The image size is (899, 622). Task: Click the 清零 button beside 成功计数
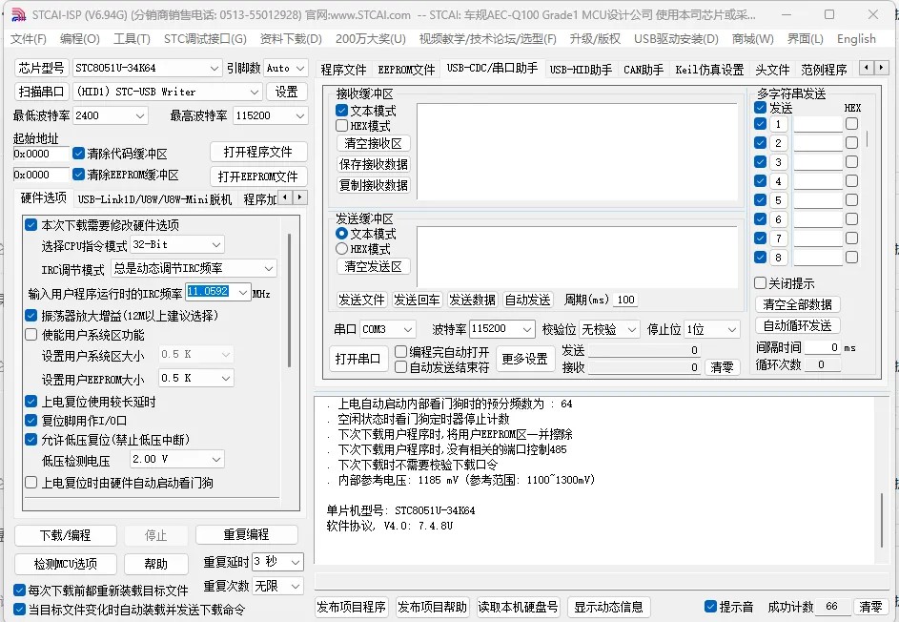(871, 607)
